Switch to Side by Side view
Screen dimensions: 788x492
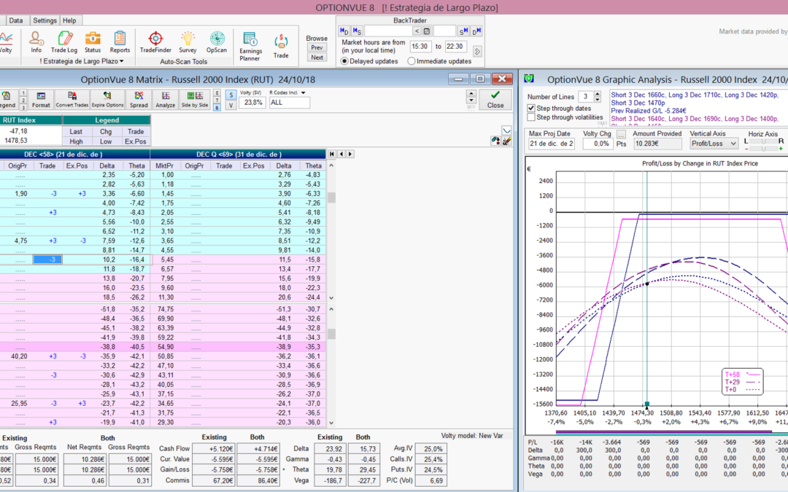195,99
